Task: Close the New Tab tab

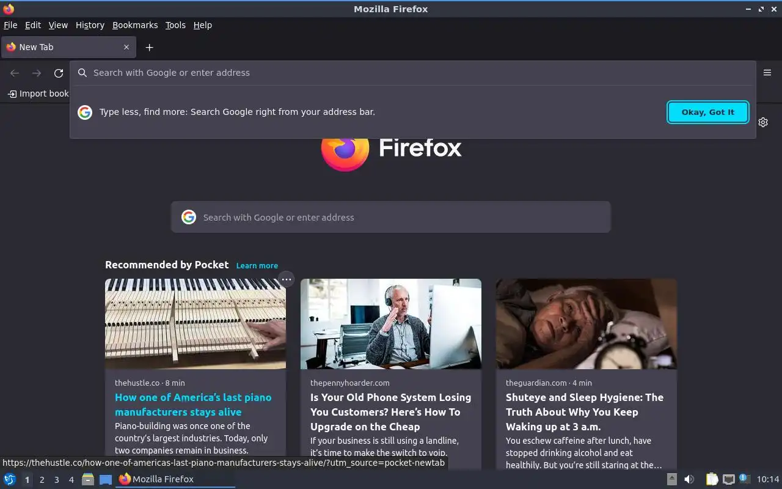Action: (126, 47)
